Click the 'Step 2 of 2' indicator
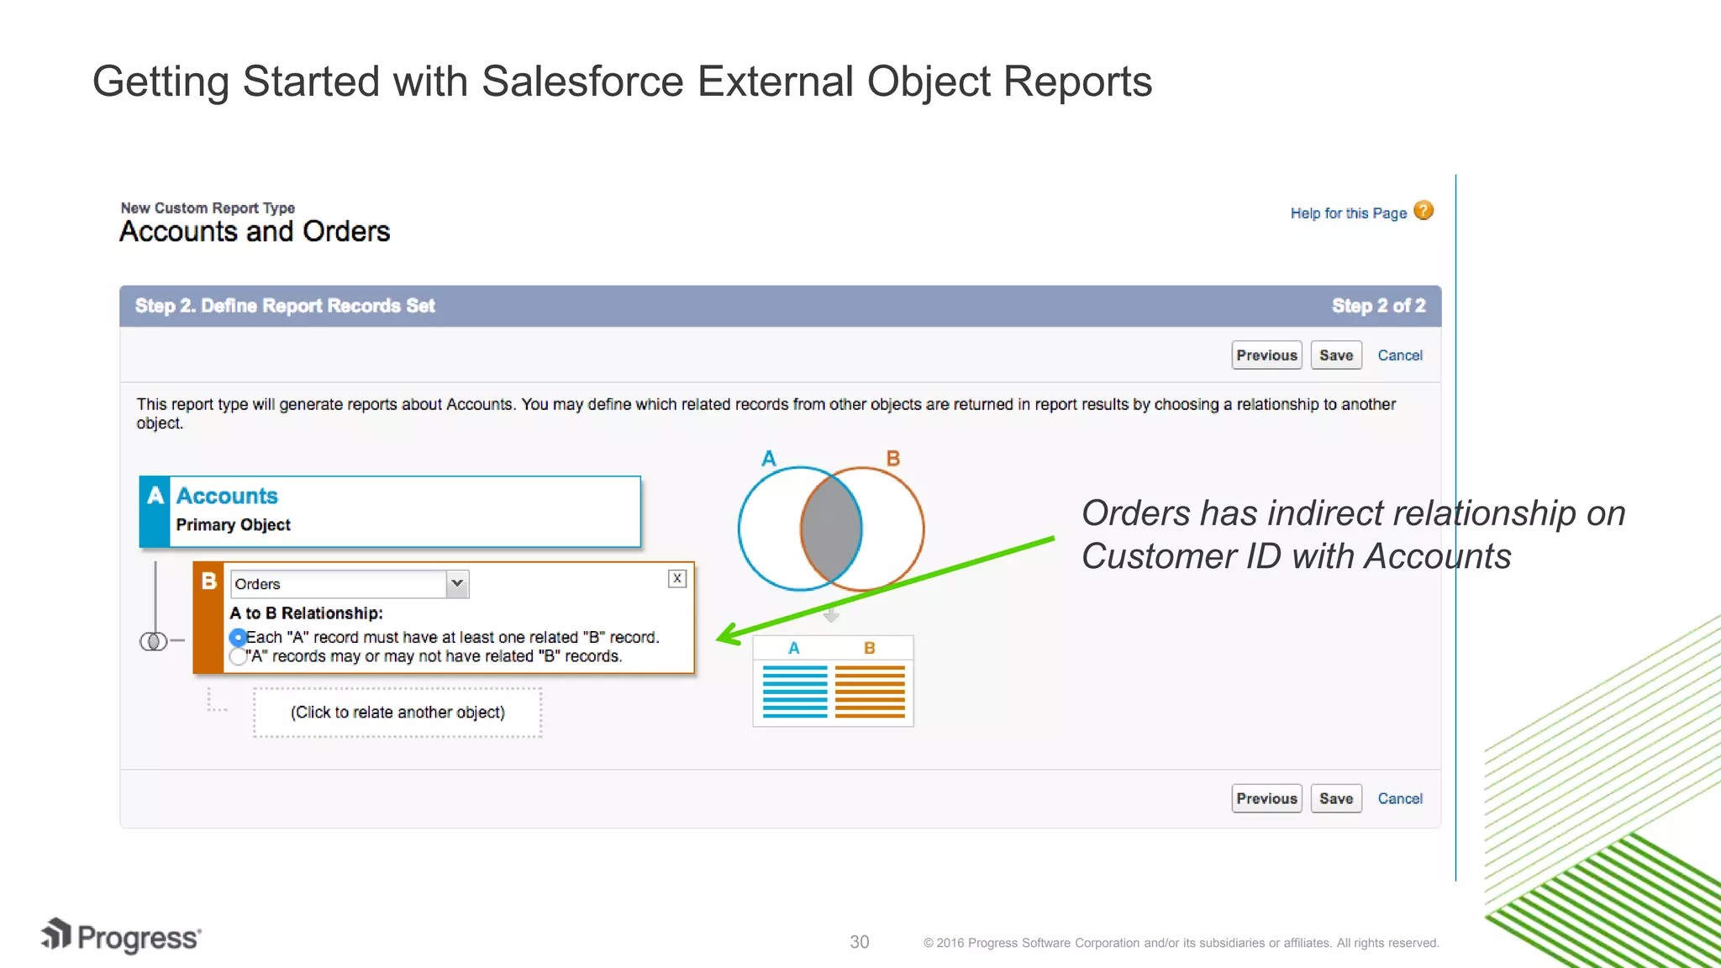 pos(1378,306)
